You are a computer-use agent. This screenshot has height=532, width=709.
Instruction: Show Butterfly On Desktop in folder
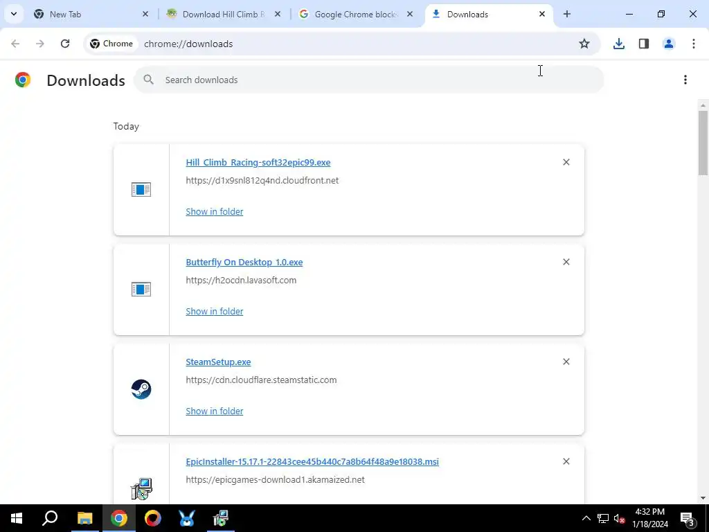tap(215, 311)
